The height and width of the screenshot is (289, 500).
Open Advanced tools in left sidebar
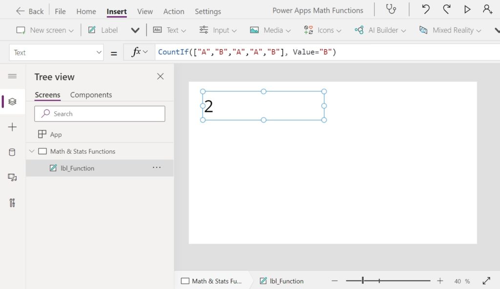tap(12, 203)
